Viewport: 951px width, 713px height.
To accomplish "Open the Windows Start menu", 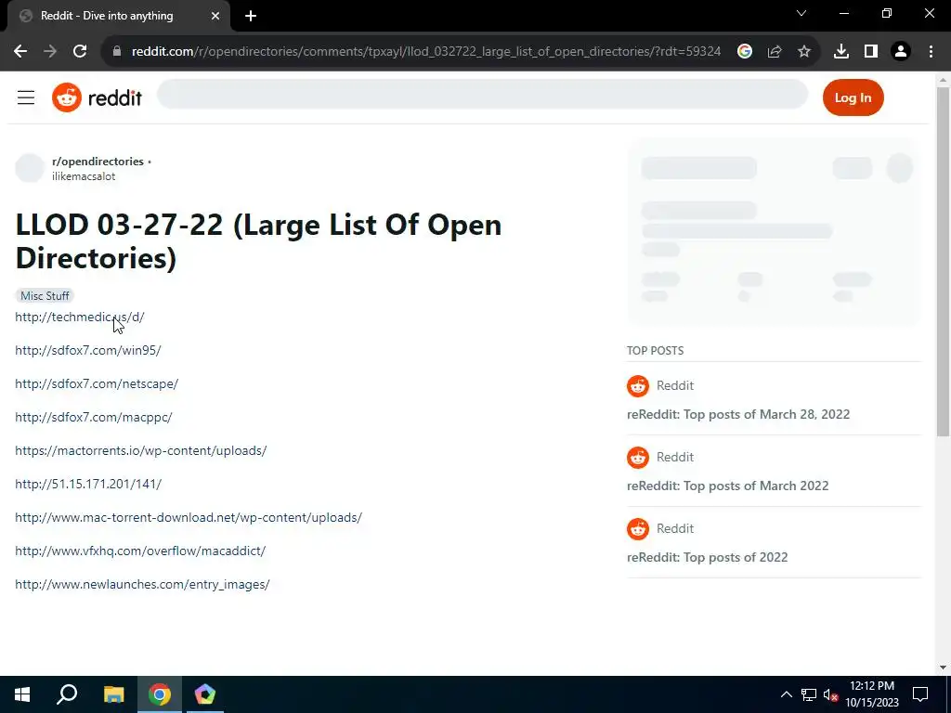I will click(x=22, y=694).
